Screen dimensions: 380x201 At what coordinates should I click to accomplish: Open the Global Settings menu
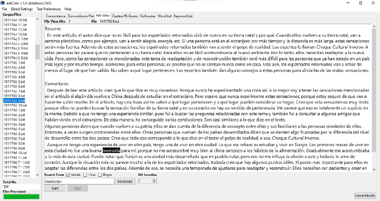pos(22,9)
